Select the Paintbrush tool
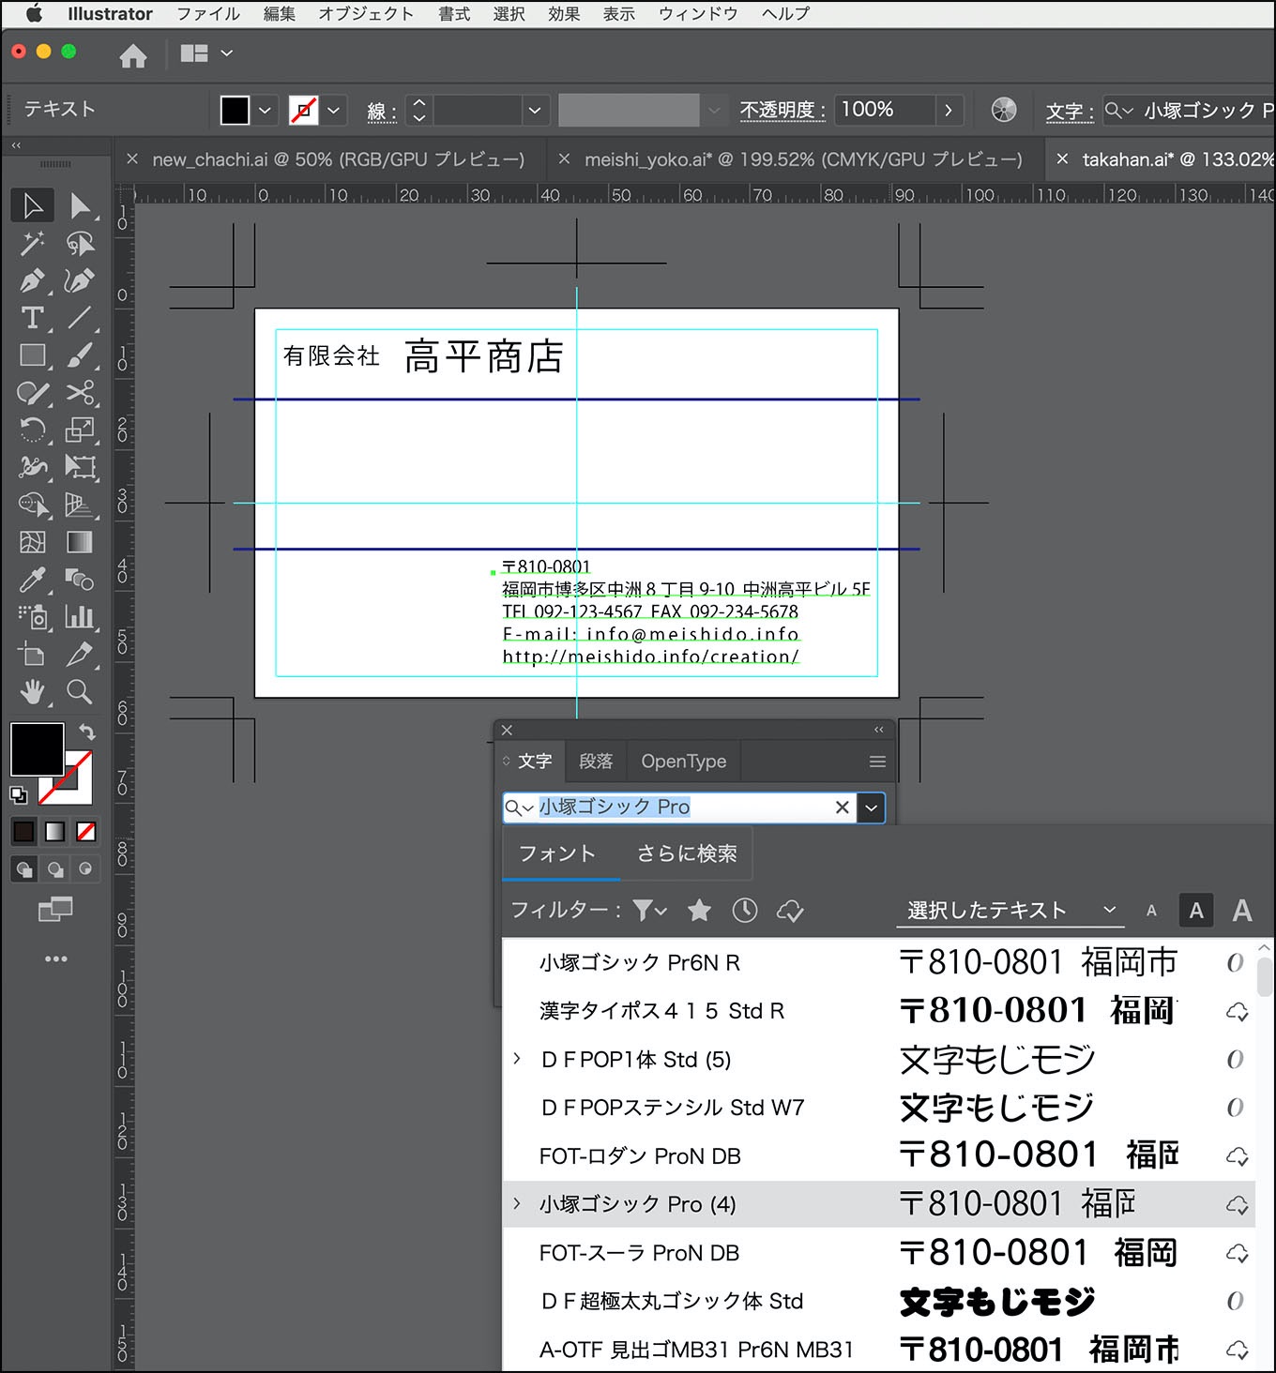 (x=80, y=355)
